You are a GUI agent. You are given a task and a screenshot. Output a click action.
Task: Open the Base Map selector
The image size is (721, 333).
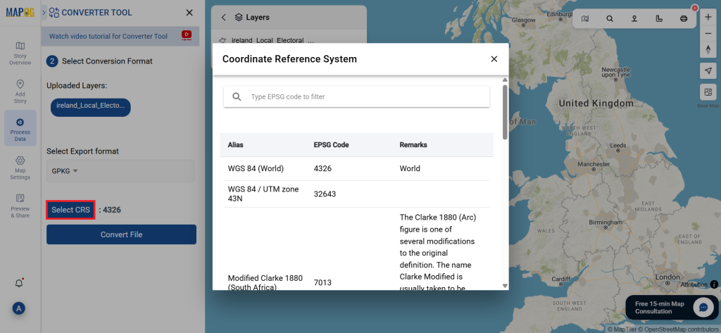[x=708, y=92]
